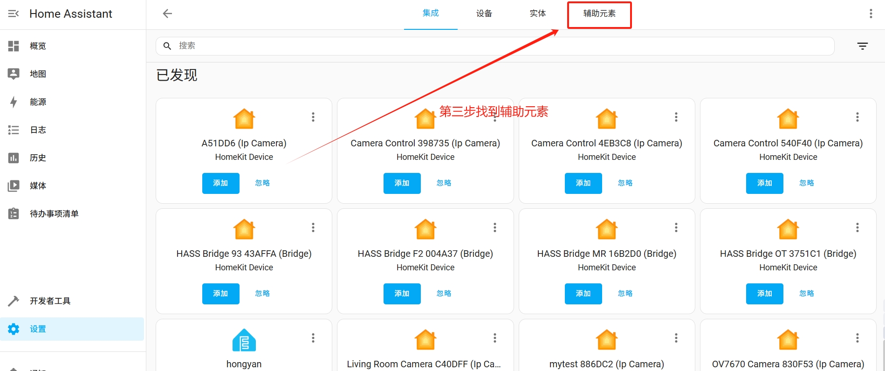Ignore HASS Bridge F2 004A37
Viewport: 885px width, 371px height.
[x=444, y=294]
